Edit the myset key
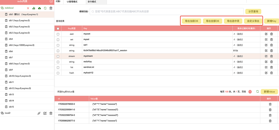Image resolution: width=279 pixels, height=130 pixels. 266,40
